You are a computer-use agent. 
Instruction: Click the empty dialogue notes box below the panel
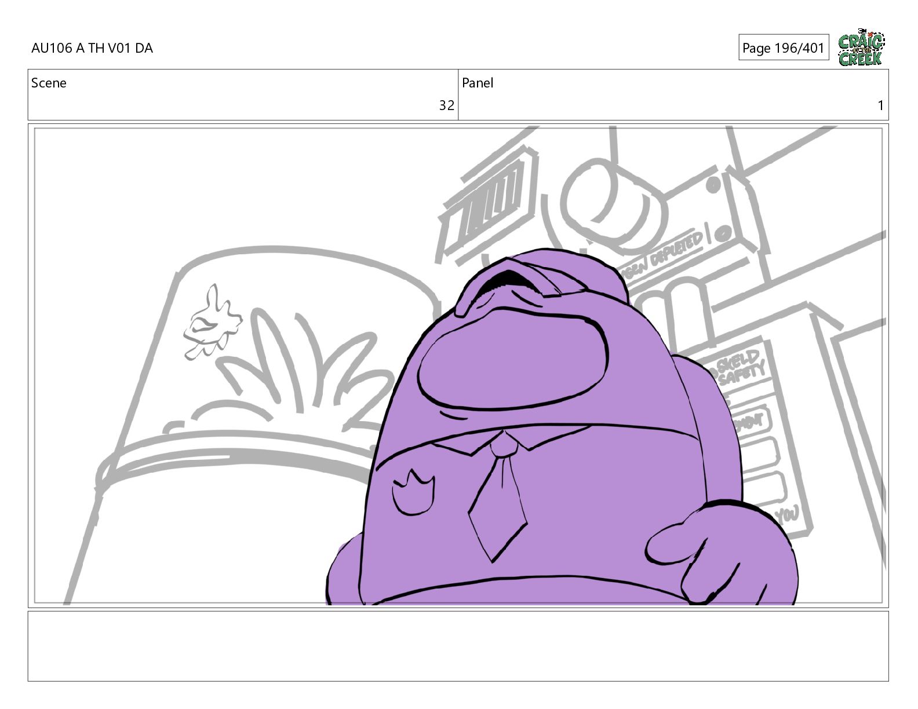click(x=458, y=646)
